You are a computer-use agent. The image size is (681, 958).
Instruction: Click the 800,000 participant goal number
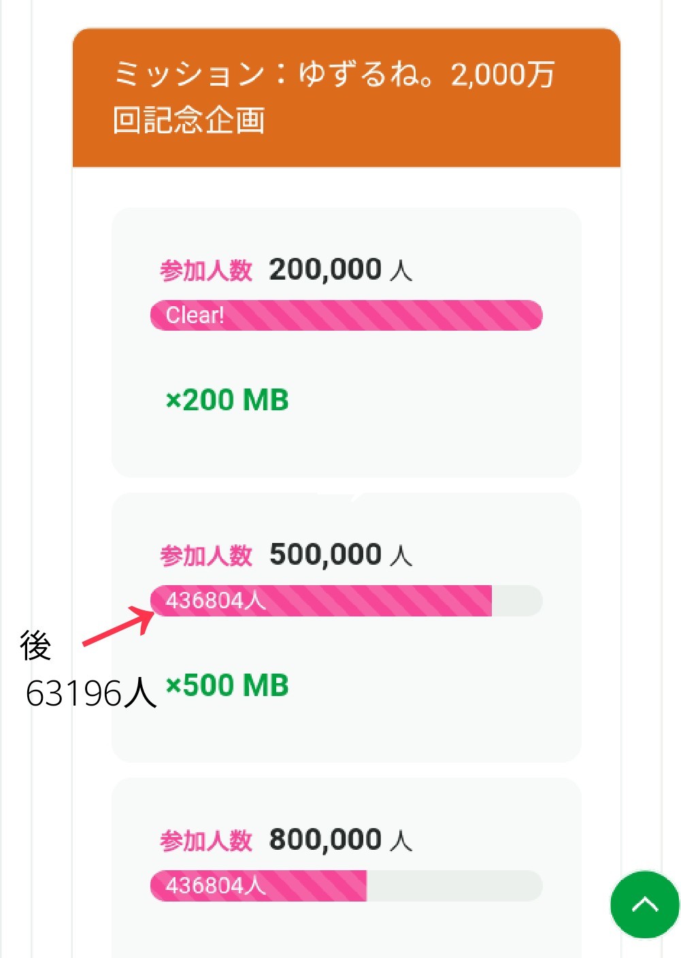click(x=325, y=840)
